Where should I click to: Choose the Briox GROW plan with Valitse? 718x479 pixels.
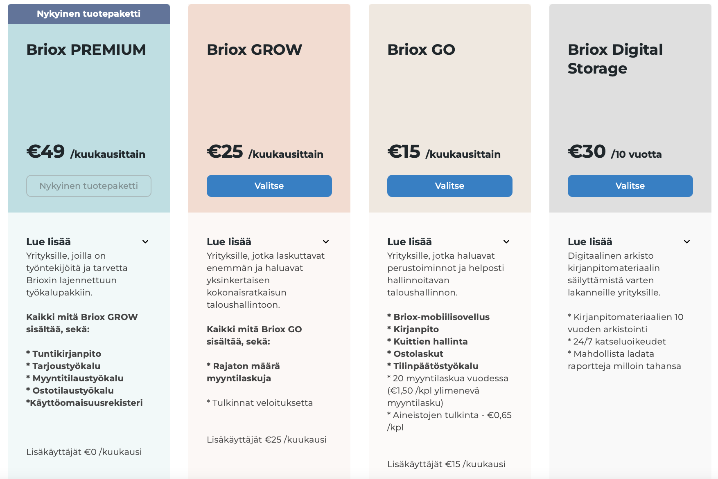click(269, 186)
